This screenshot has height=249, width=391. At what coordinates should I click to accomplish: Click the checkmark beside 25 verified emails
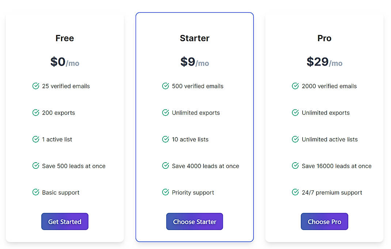(x=35, y=86)
